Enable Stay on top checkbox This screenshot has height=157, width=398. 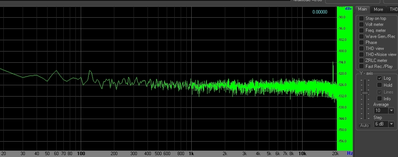tap(361, 18)
